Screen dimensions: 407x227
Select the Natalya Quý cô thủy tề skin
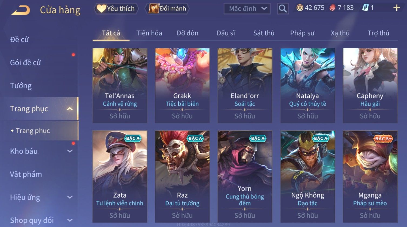coord(308,86)
